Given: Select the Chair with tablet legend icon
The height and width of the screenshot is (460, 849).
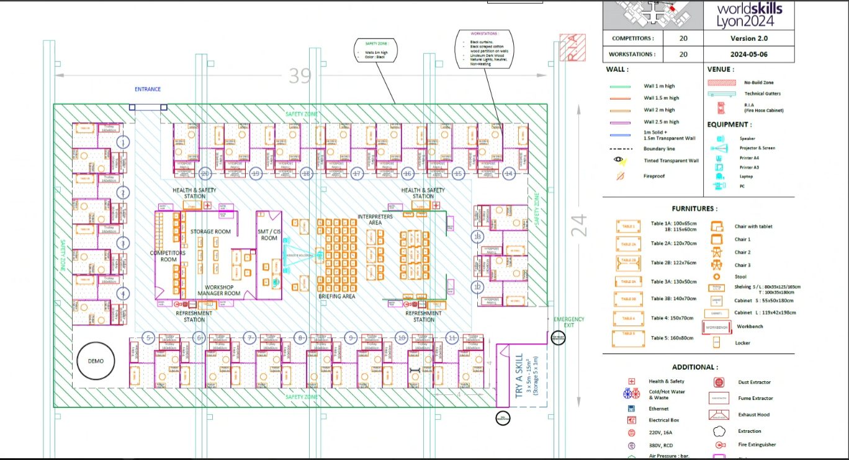Looking at the screenshot, I should click(x=716, y=226).
